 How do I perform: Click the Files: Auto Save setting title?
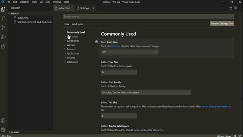109,42
